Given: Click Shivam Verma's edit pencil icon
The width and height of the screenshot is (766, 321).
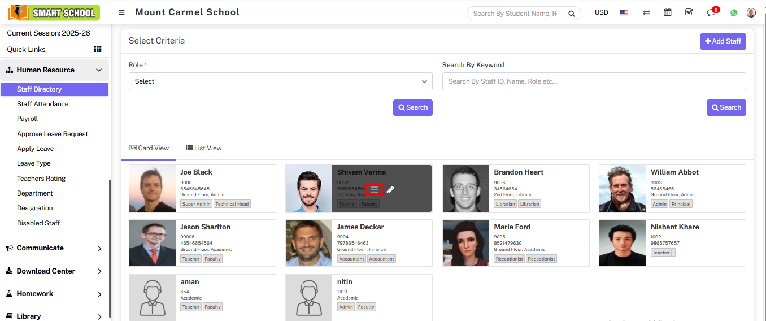Looking at the screenshot, I should pos(390,190).
